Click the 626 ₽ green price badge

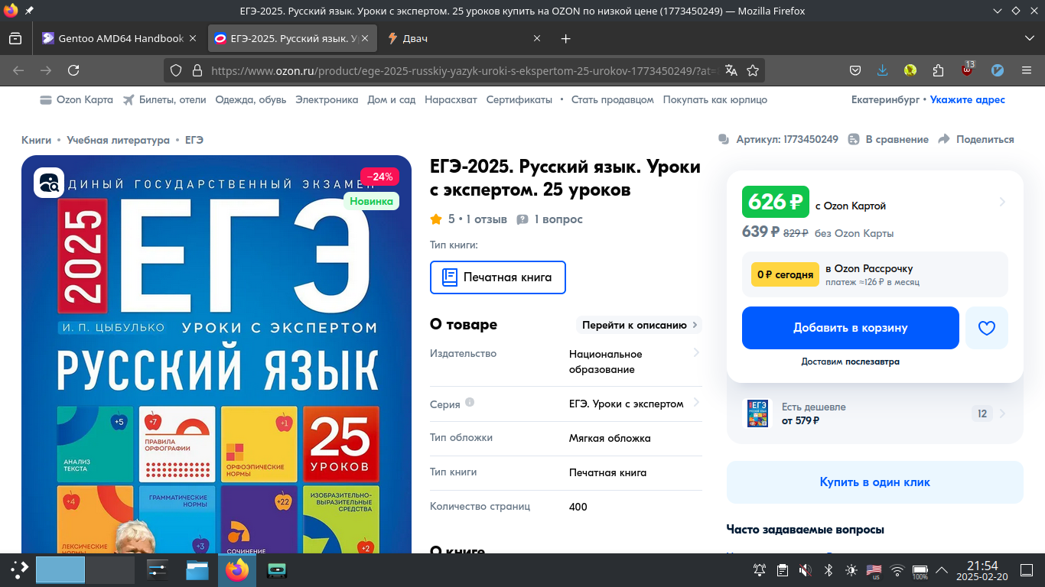[776, 202]
